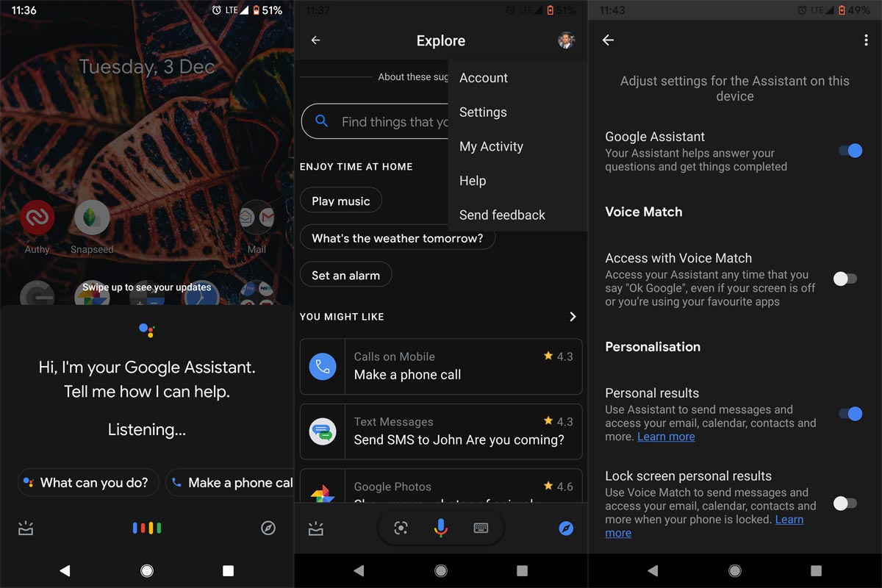The width and height of the screenshot is (882, 588).
Task: Open the 'Make a phone call' card
Action: pos(441,366)
